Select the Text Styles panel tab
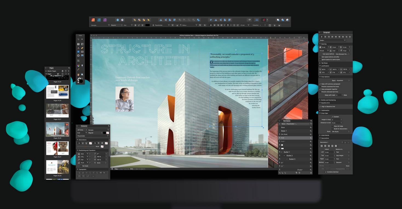This screenshot has height=209, width=402. tap(287, 121)
